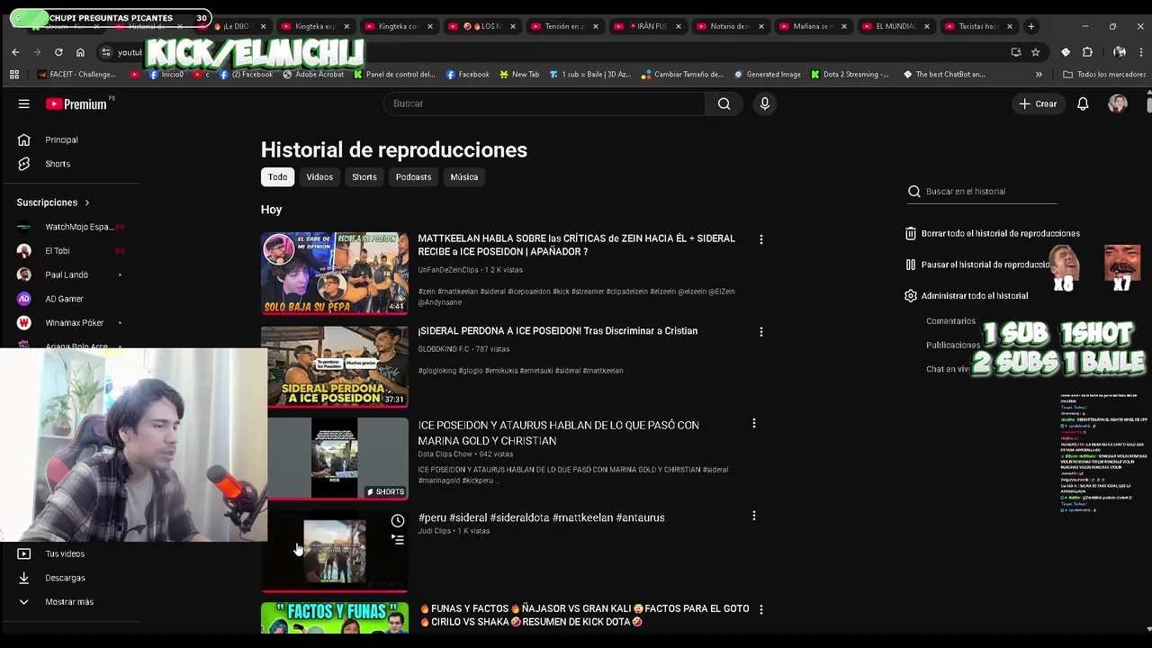
Task: Close the Taxistas hac tab
Action: pyautogui.click(x=1009, y=26)
